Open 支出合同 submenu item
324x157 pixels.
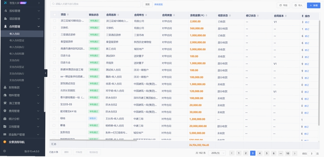pyautogui.click(x=15, y=60)
